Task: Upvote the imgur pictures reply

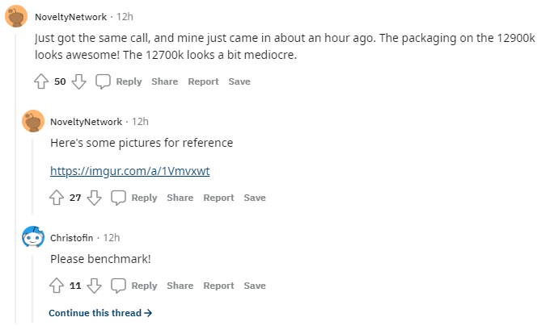Action: pos(57,198)
